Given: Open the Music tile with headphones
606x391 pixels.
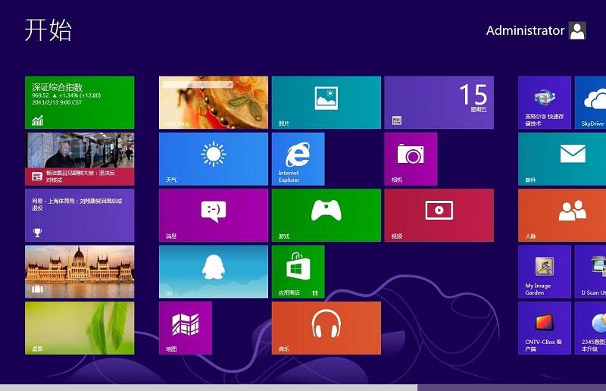Looking at the screenshot, I should [x=326, y=328].
